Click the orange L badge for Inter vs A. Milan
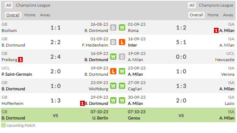Screen dimensions: 237x133 click(122, 42)
